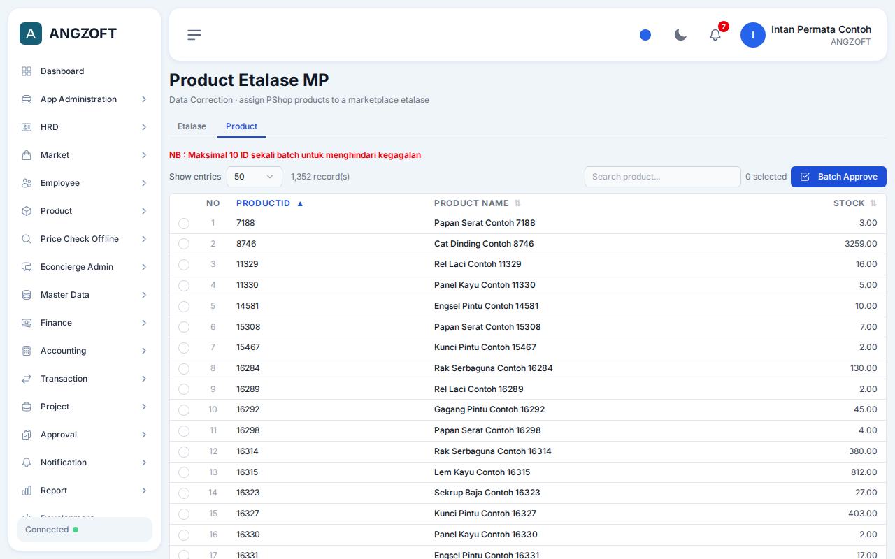Click the Product box icon

[x=27, y=211]
